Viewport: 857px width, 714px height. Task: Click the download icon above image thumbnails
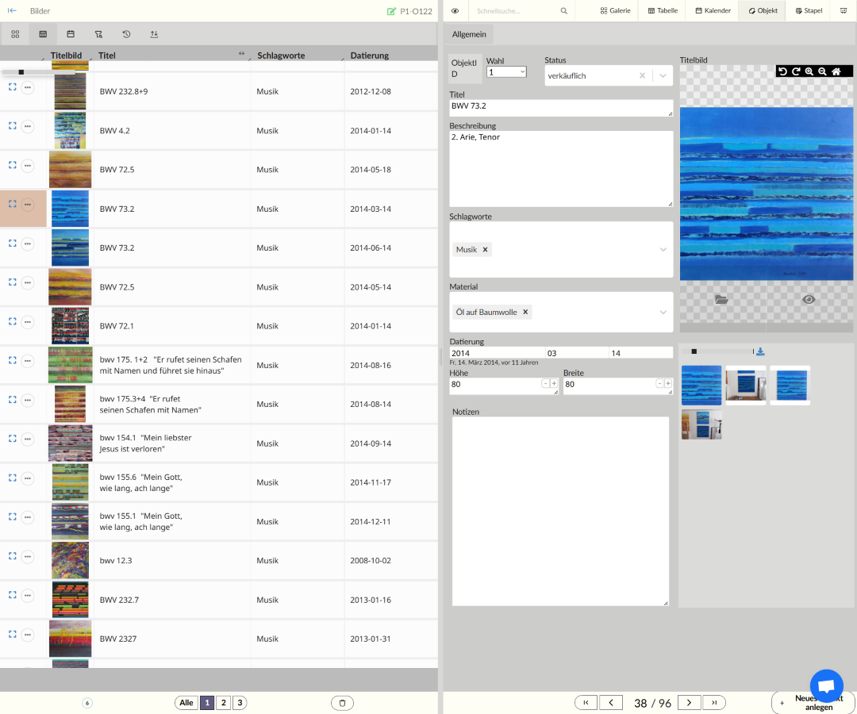point(760,351)
